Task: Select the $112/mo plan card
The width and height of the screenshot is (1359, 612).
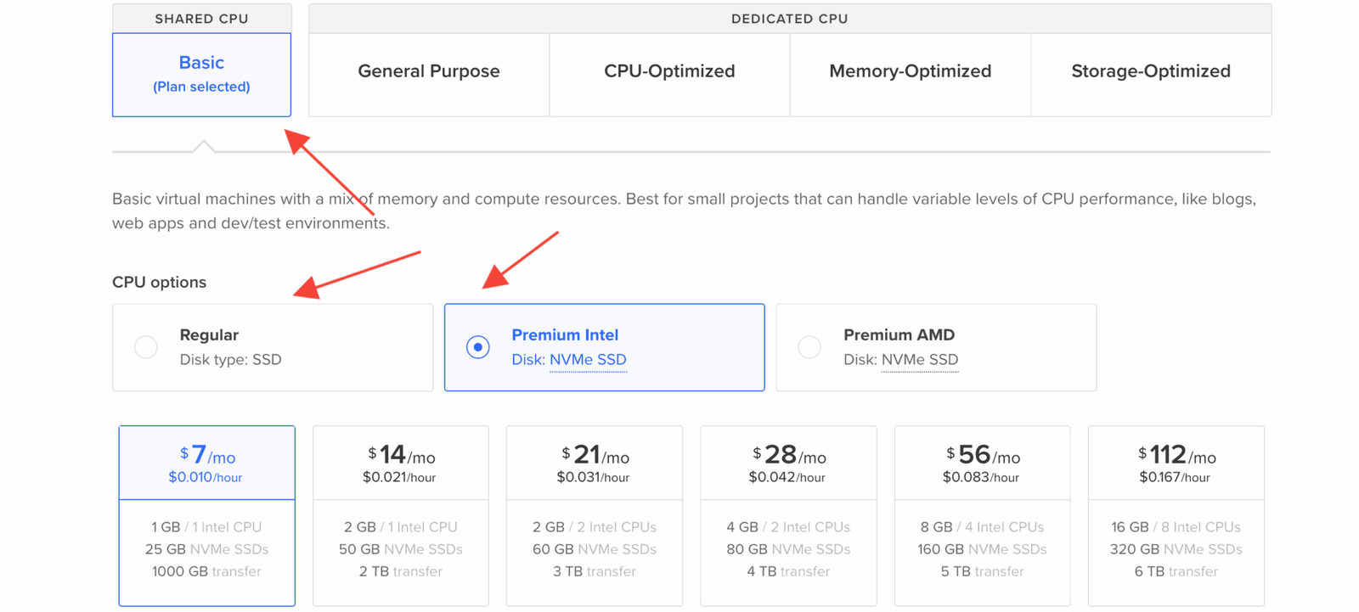Action: (x=1176, y=463)
